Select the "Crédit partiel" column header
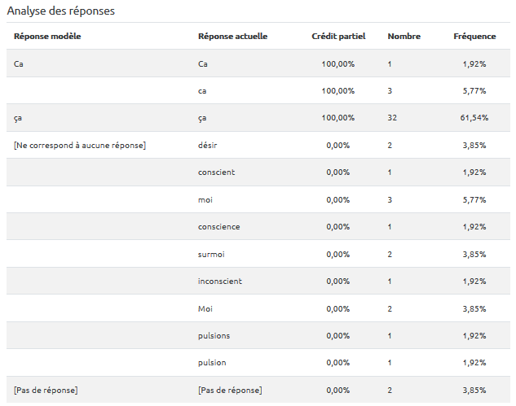This screenshot has width=516, height=406. point(338,37)
